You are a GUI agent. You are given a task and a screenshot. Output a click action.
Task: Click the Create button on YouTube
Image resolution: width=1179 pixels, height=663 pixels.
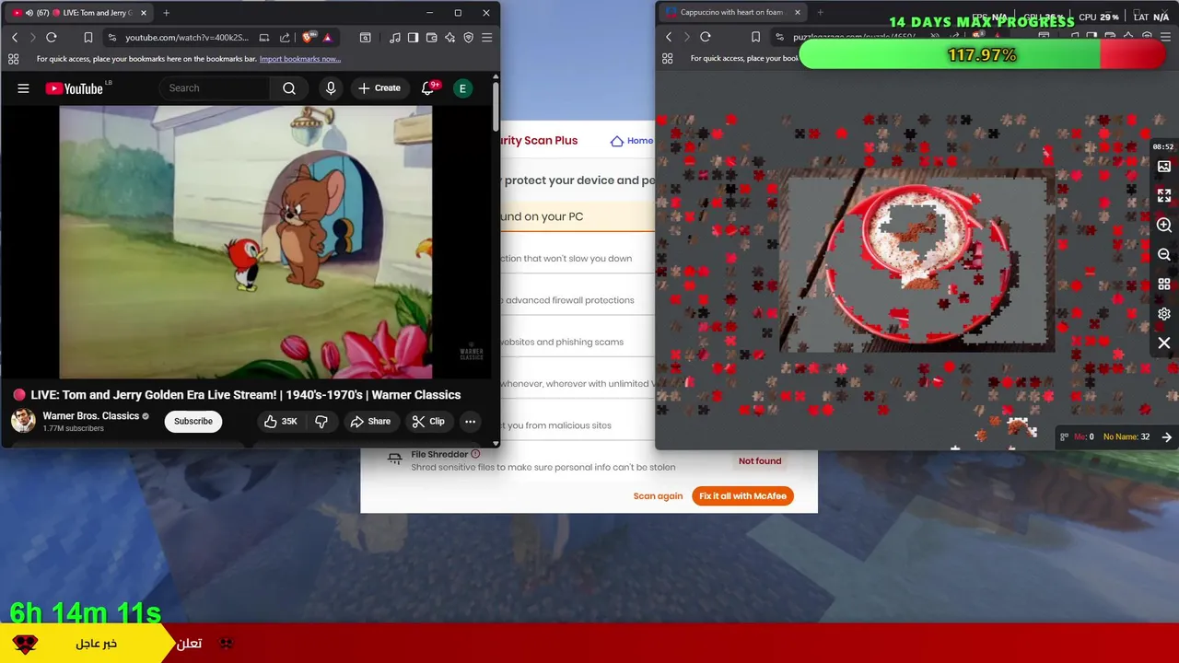379,88
